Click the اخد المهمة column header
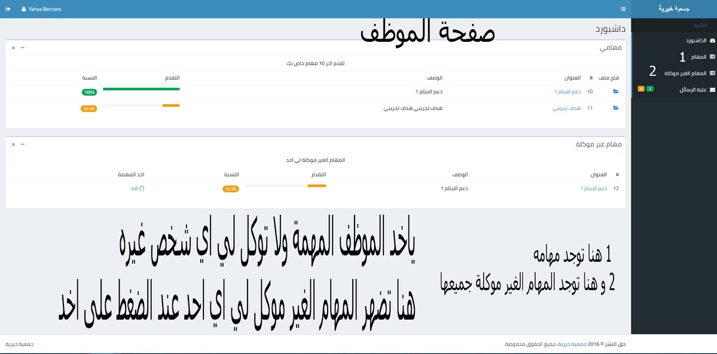Image resolution: width=717 pixels, height=354 pixels. coord(131,175)
